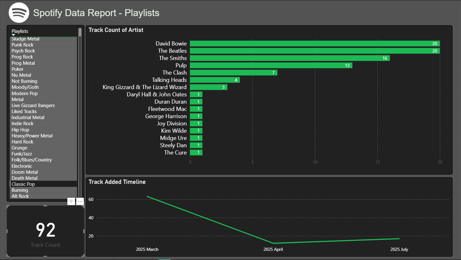
Task: Click the 2025 March timeline data point
Action: (x=147, y=197)
